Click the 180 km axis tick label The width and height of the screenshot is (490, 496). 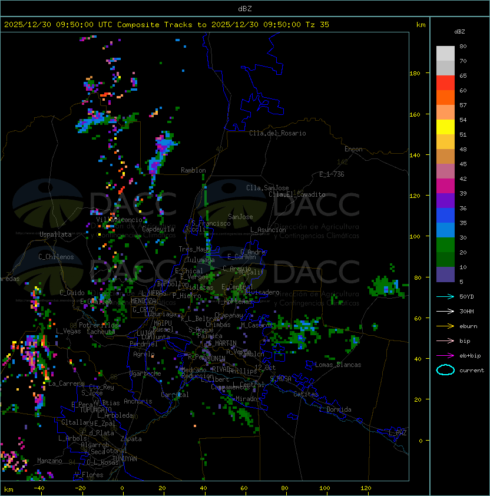[415, 74]
